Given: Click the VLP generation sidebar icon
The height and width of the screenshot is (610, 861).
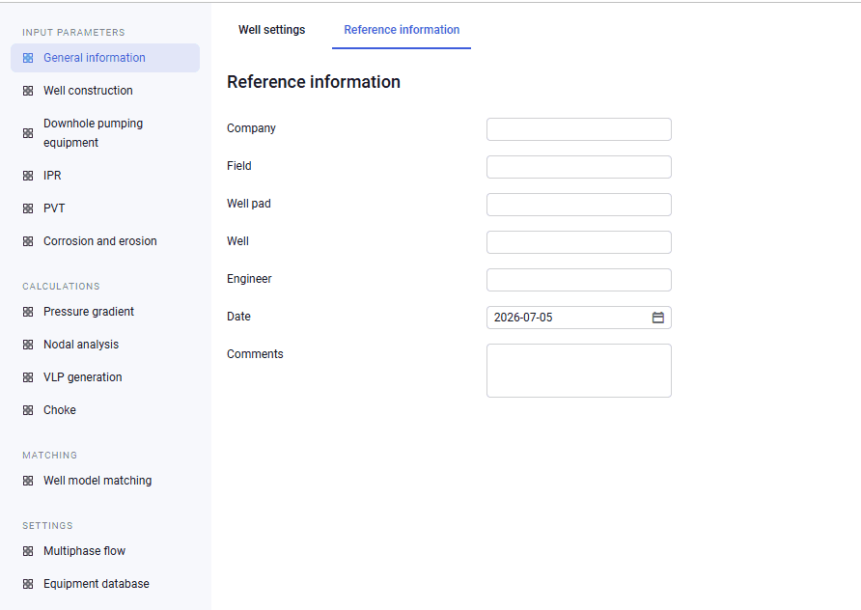Looking at the screenshot, I should click(x=28, y=377).
